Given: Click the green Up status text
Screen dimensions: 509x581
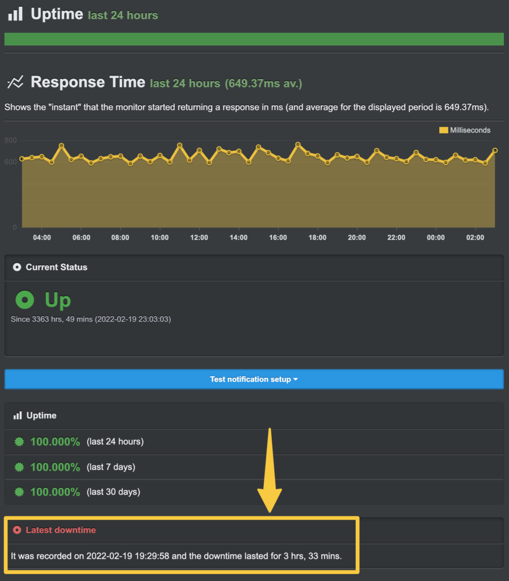Looking at the screenshot, I should pos(58,300).
